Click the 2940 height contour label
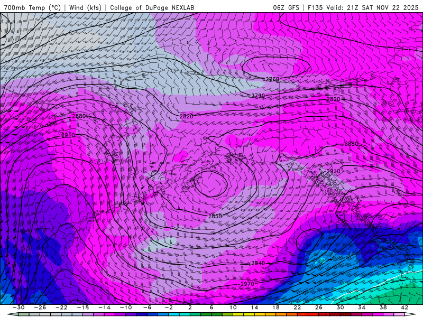 pyautogui.click(x=258, y=263)
